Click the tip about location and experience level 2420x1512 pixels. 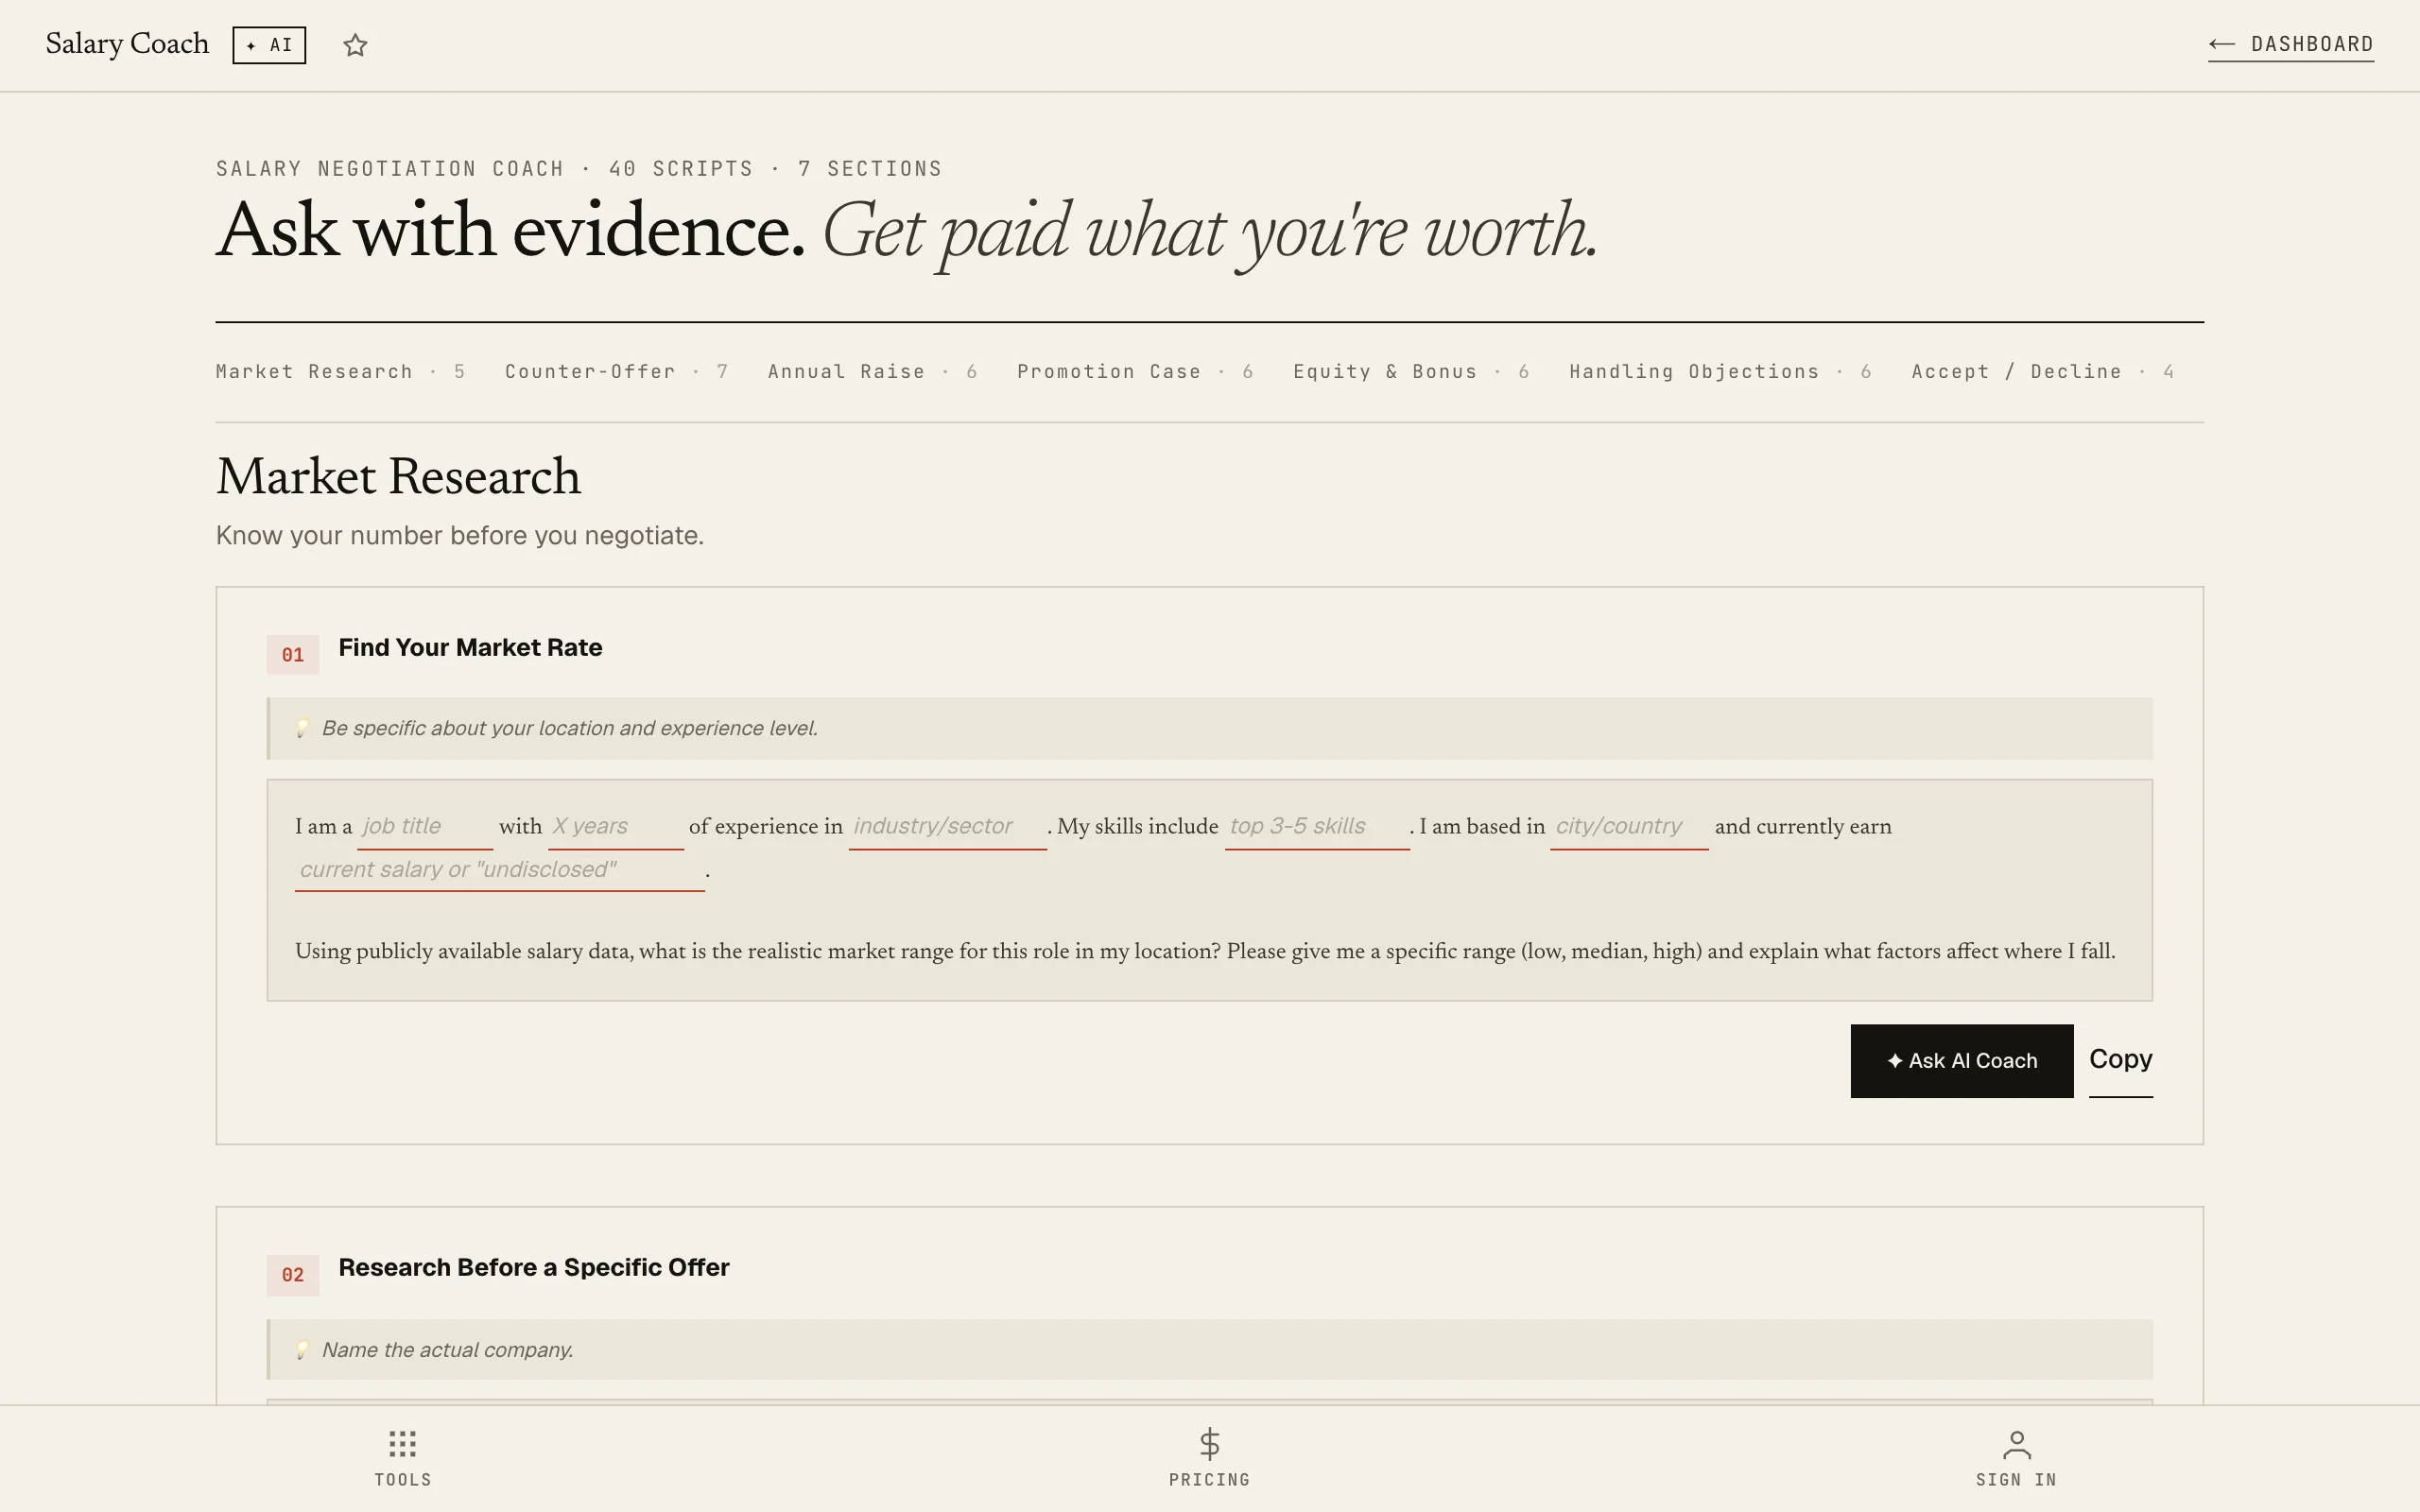[x=1210, y=728]
